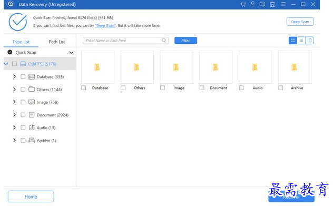
Task: Expand the Audio (13) node
Action: point(14,127)
